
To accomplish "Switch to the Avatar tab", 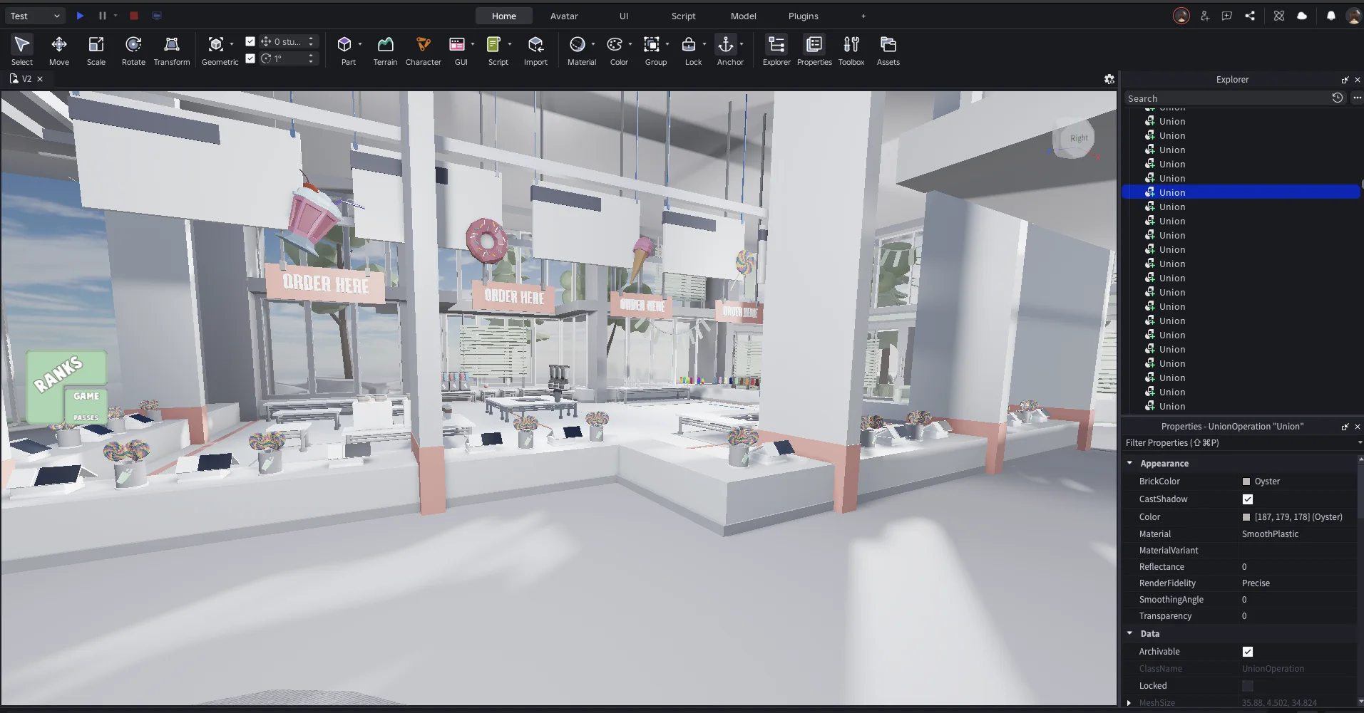I will click(x=564, y=16).
